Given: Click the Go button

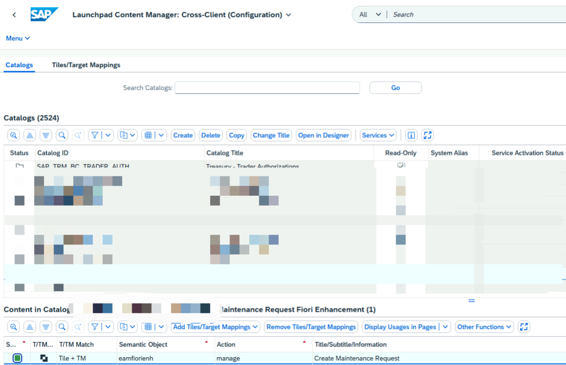Looking at the screenshot, I should [x=395, y=88].
